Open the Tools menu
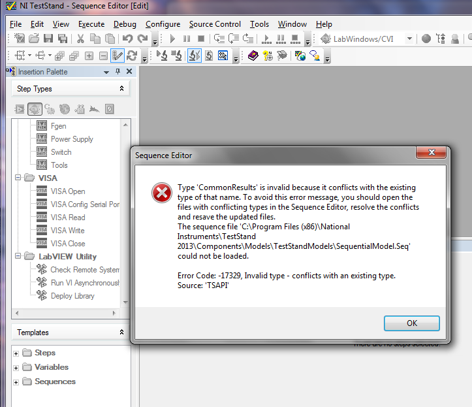The width and height of the screenshot is (472, 407). [259, 24]
